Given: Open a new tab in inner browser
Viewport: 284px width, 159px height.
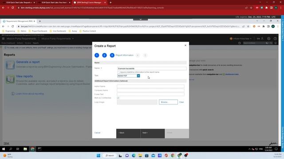Looking at the screenshot, I should coord(40,21).
